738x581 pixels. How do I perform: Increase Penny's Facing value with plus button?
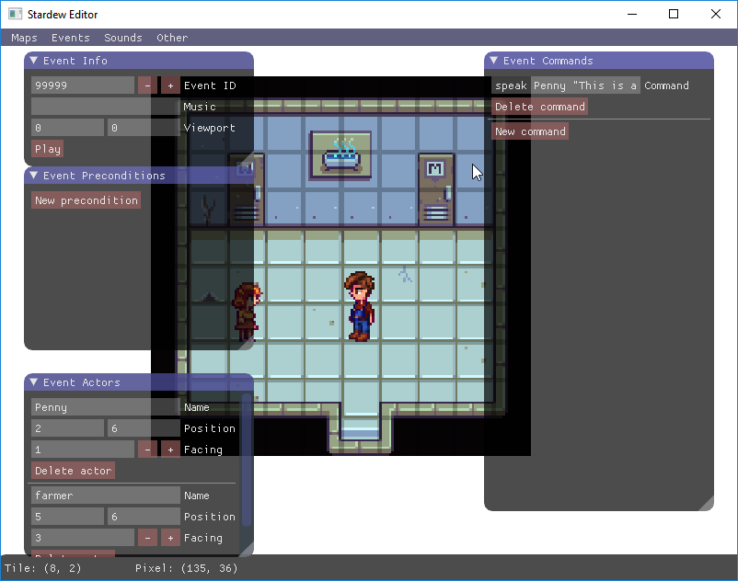[170, 450]
